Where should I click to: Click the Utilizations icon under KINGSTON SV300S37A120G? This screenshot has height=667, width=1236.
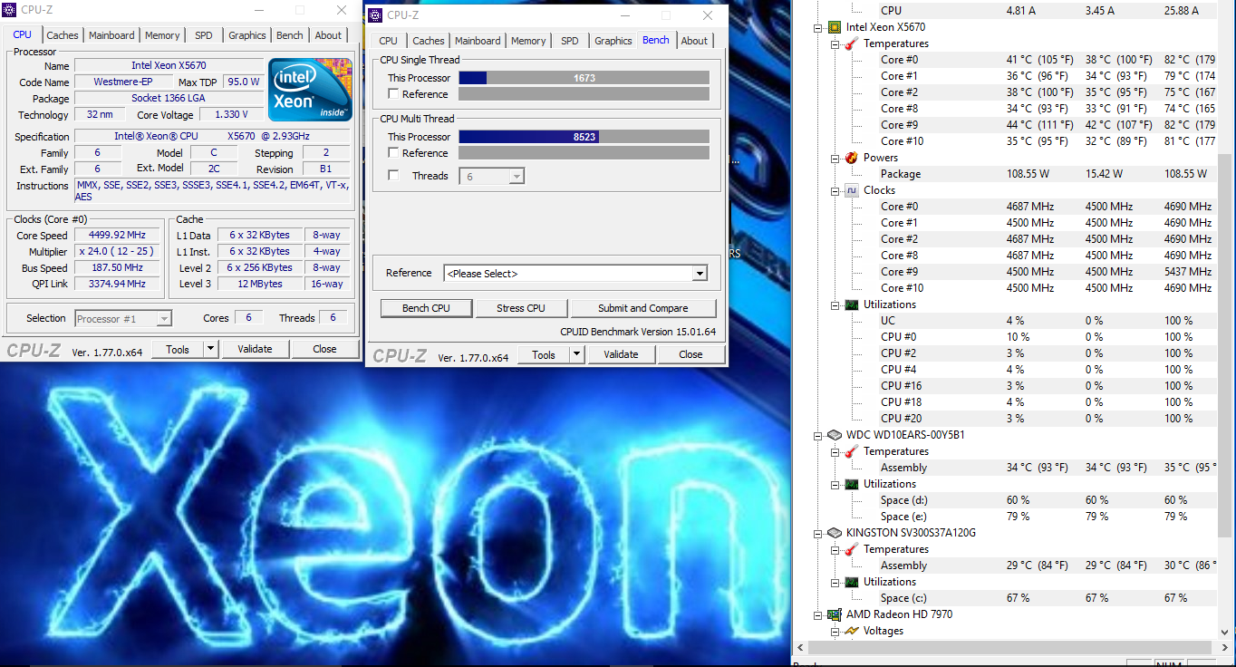click(x=851, y=582)
